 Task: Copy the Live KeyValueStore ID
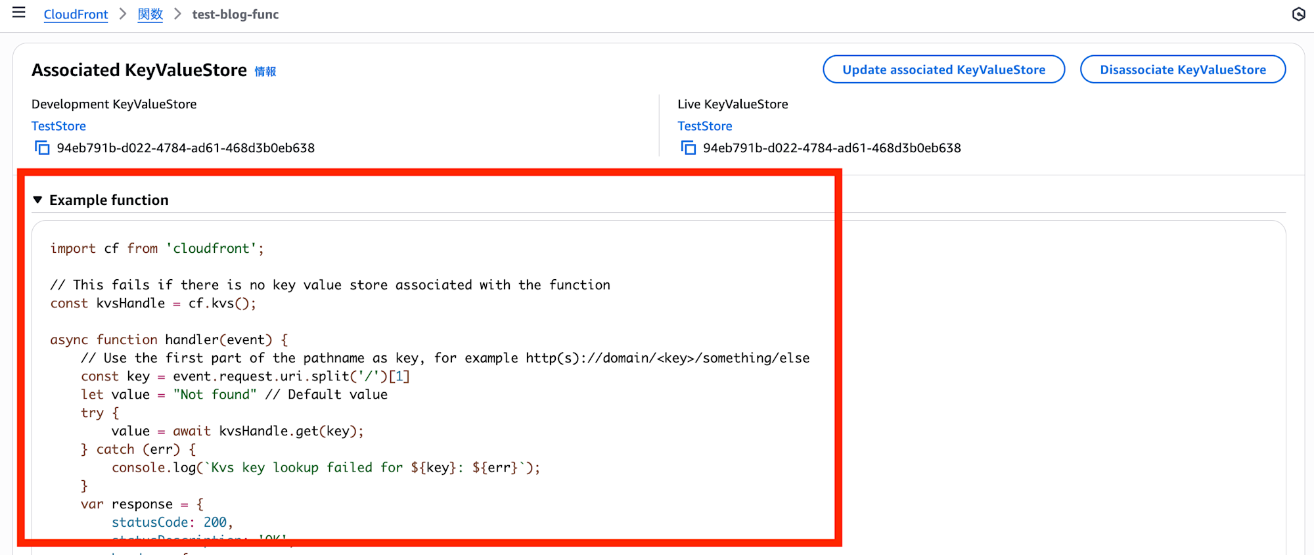(x=689, y=148)
